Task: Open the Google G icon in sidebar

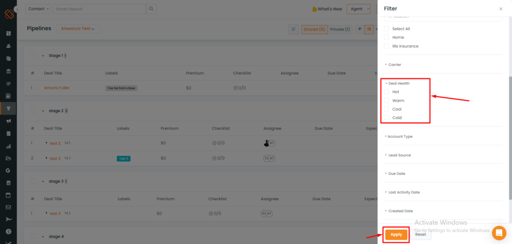Action: [8, 170]
